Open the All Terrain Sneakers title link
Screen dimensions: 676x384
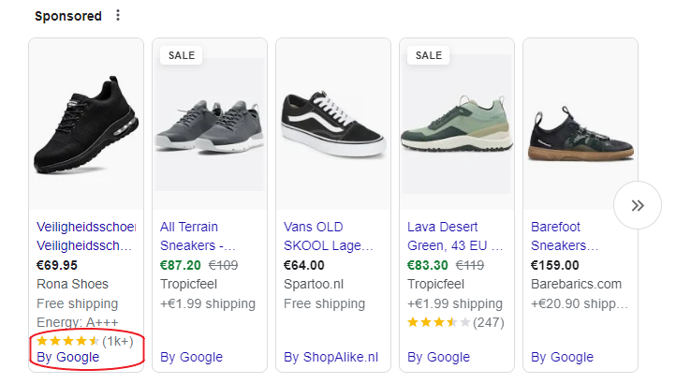(x=200, y=236)
